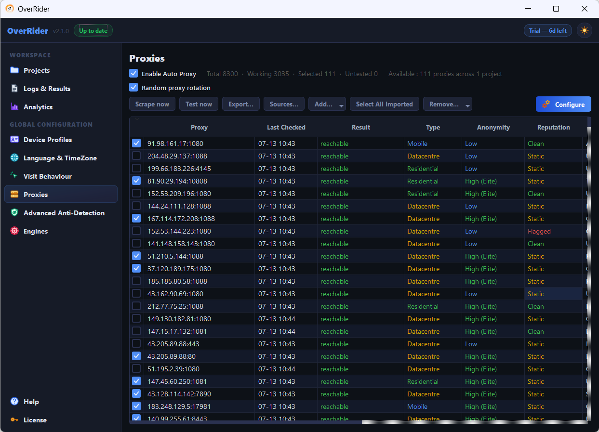Uncheck proxy 51.210.5.144:1088
Screen dimensions: 599x432
(136, 256)
